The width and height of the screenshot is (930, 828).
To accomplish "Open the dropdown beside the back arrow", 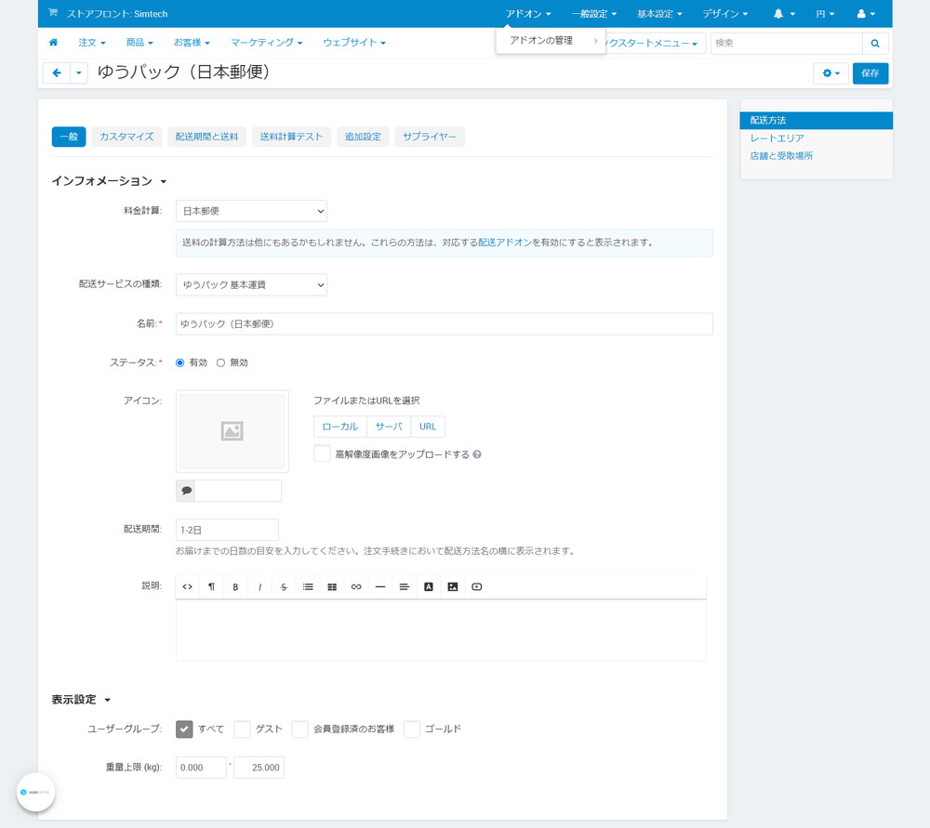I will click(79, 72).
